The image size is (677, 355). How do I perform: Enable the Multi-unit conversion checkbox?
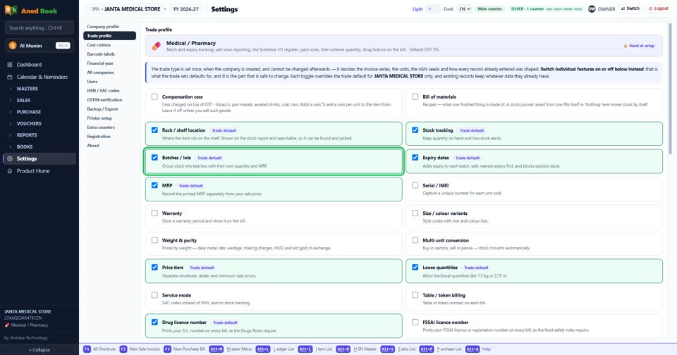(x=415, y=240)
